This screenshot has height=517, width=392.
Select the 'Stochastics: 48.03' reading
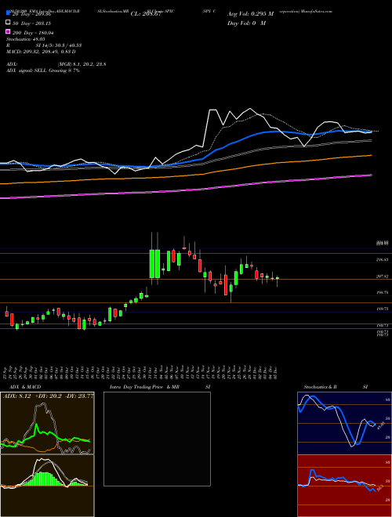[x=26, y=39]
